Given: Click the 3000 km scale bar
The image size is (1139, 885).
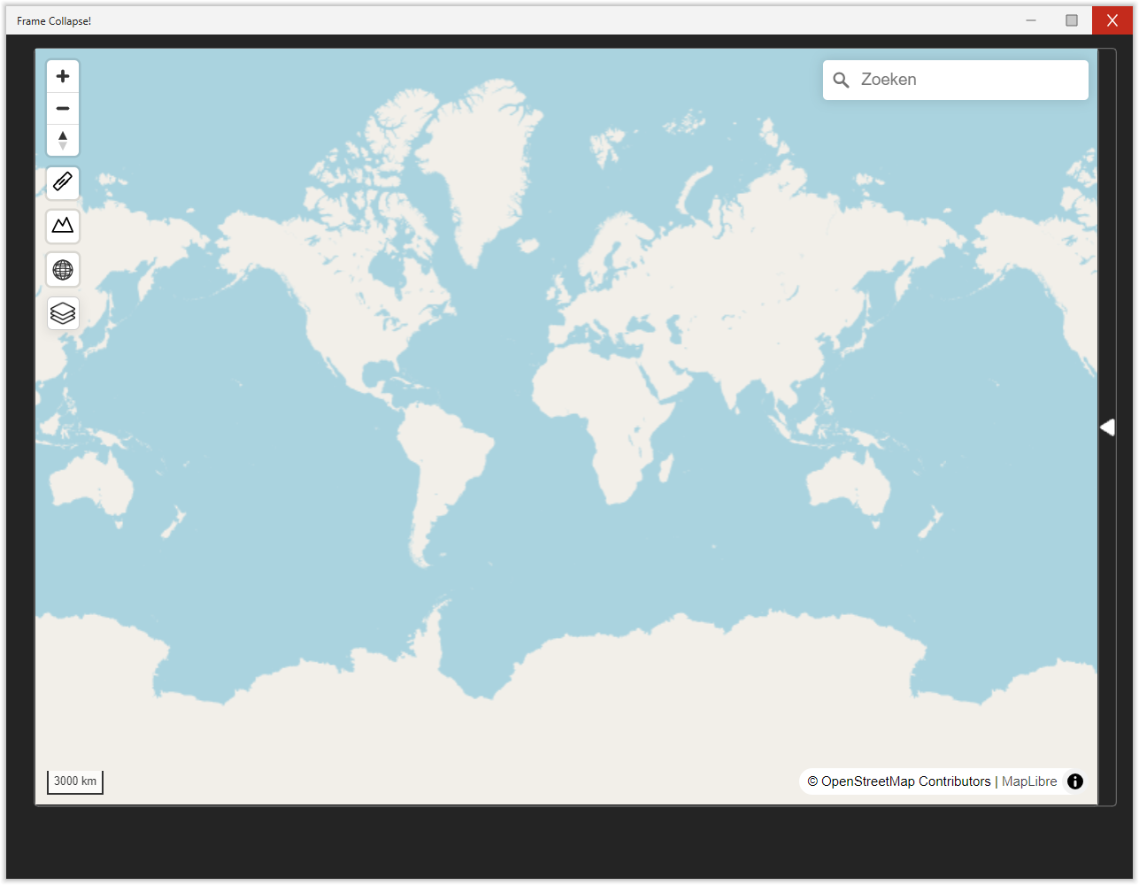Looking at the screenshot, I should point(75,781).
